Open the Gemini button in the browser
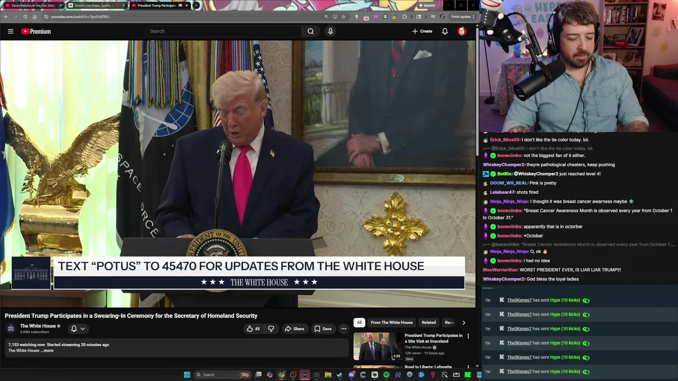This screenshot has width=678, height=381. pos(427,5)
